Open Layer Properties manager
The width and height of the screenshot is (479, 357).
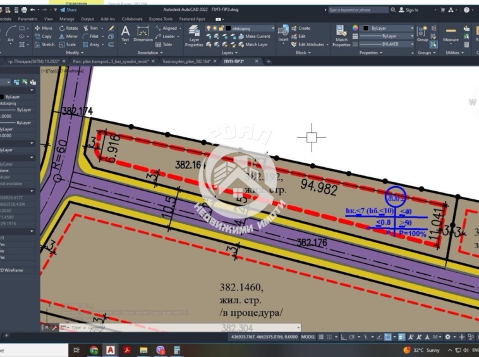coord(194,36)
